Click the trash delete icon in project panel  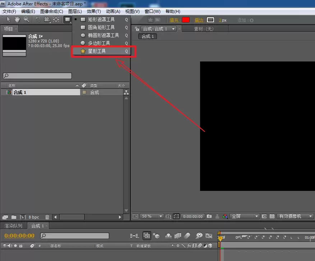tap(47, 217)
